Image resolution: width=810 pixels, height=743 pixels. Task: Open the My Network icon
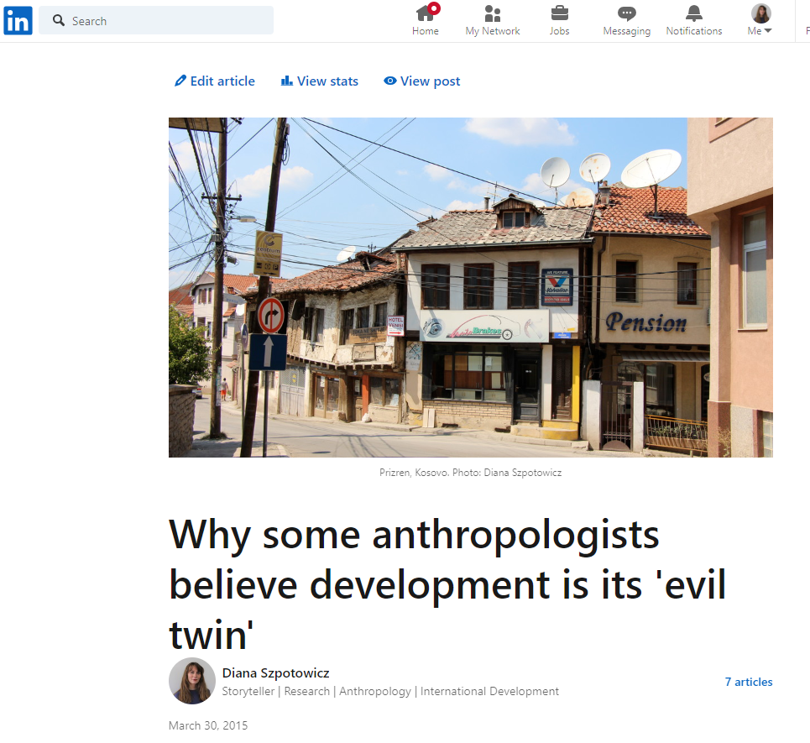(493, 13)
